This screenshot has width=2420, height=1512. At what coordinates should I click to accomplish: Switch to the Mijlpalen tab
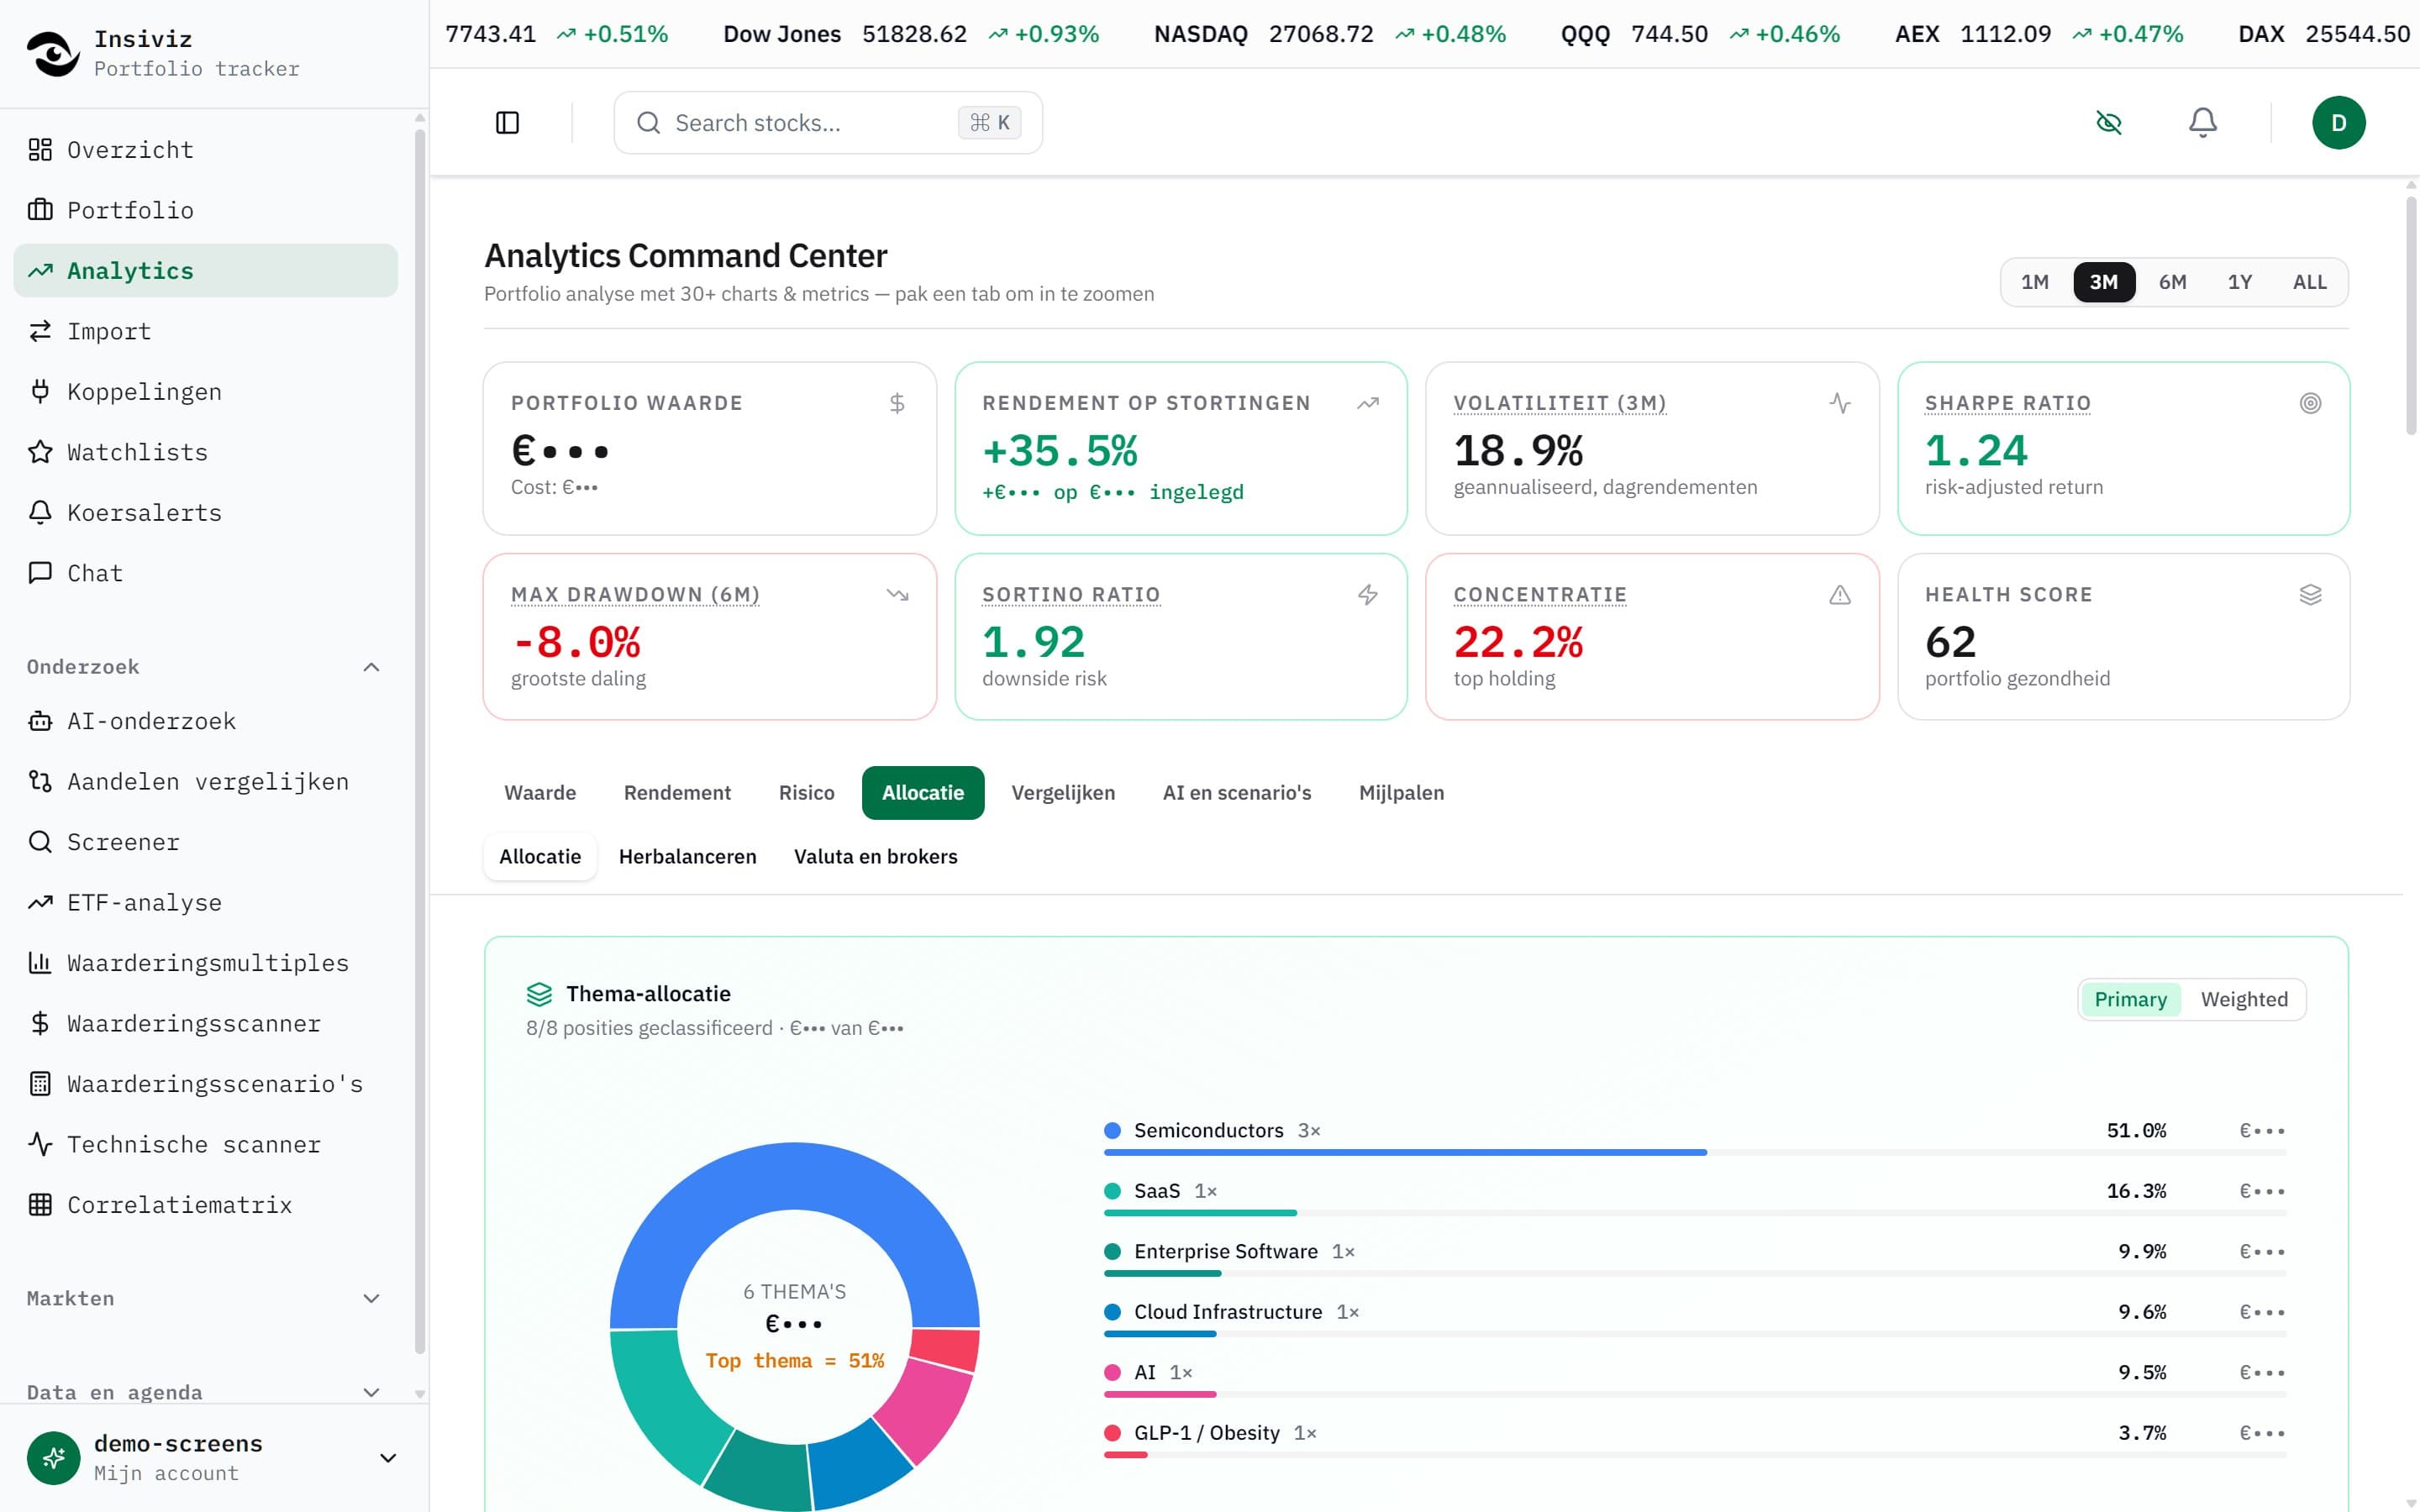tap(1401, 793)
